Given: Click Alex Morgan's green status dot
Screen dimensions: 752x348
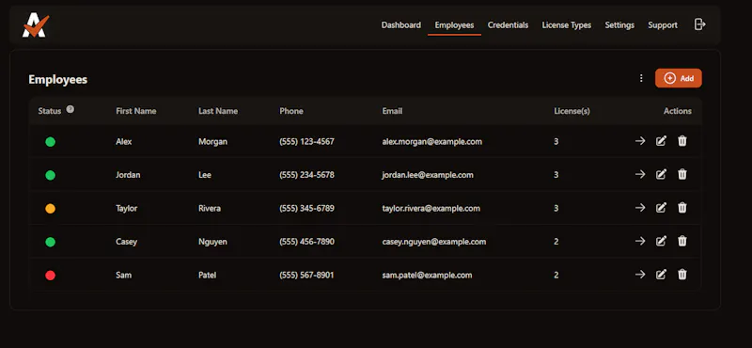Looking at the screenshot, I should click(x=51, y=142).
